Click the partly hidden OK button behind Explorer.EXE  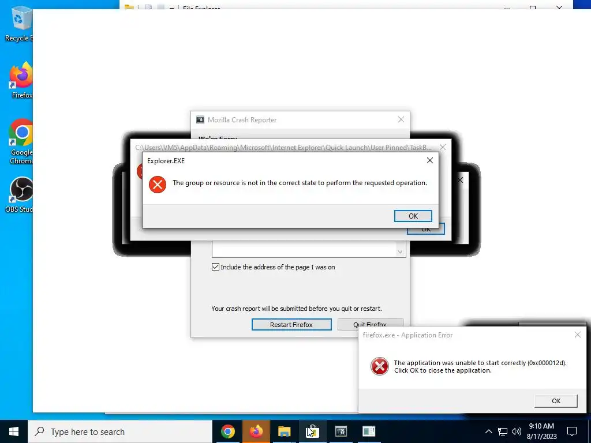click(426, 230)
